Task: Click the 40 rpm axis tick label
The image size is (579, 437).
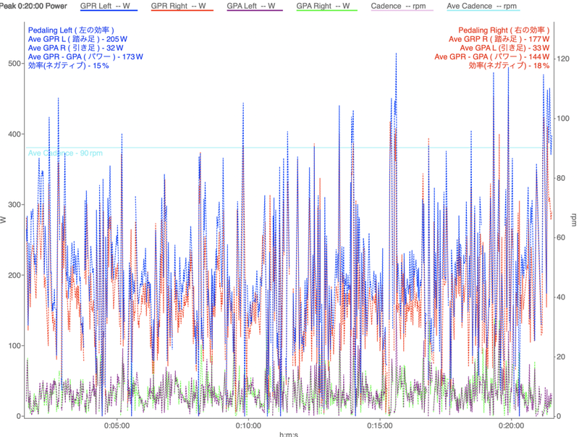Action: [x=560, y=297]
